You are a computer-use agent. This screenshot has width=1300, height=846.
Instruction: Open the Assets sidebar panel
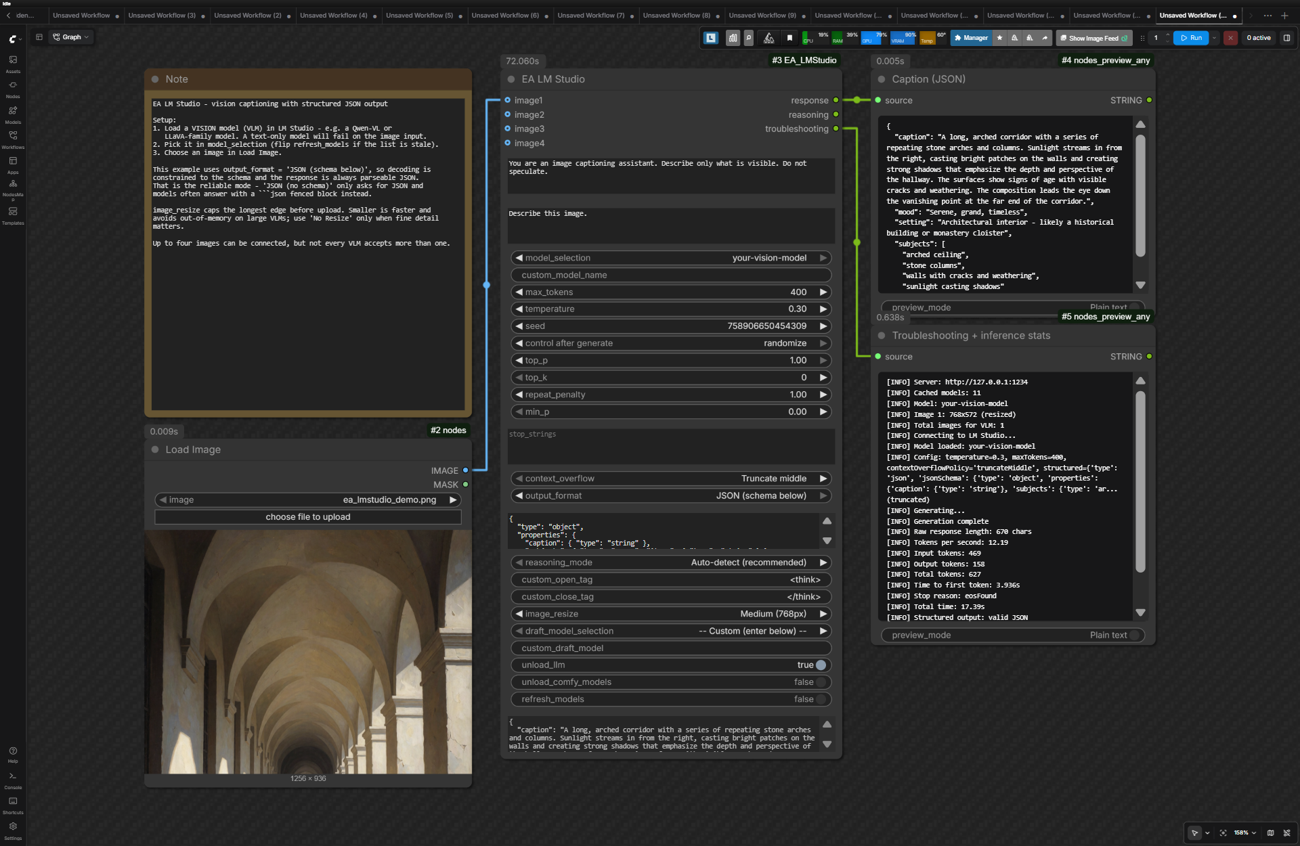(x=13, y=64)
